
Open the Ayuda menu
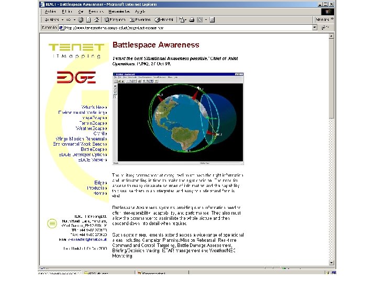tap(140, 11)
